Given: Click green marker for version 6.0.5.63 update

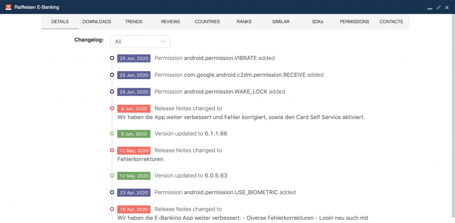Looking at the screenshot, I should (112, 176).
